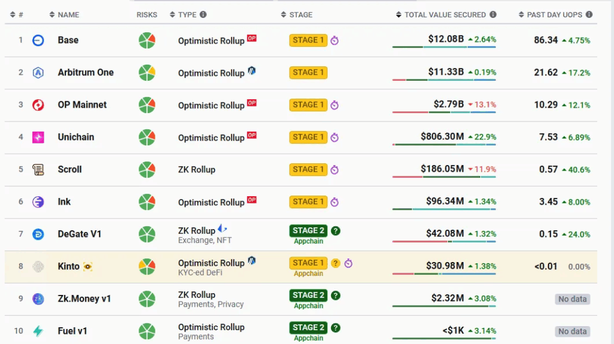Click the Stage 1 badge for Arbitrum One

308,72
